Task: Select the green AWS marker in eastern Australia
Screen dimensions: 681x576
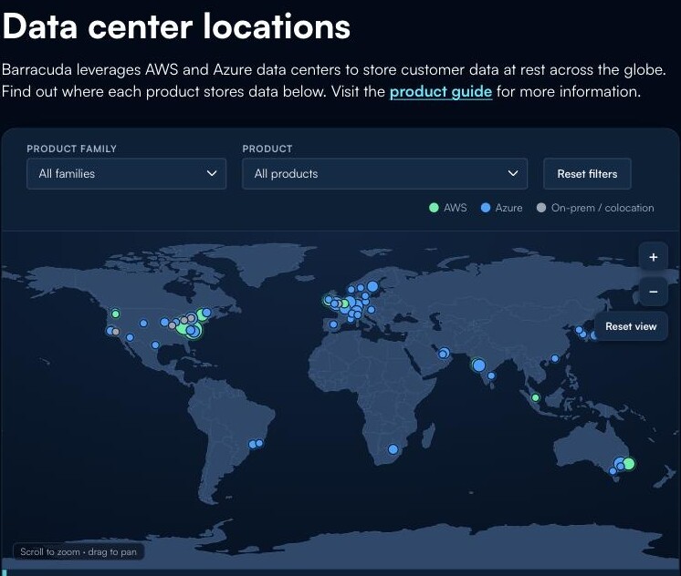Action: pyautogui.click(x=628, y=464)
